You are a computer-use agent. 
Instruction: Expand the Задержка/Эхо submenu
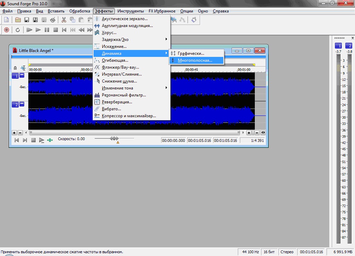coord(131,40)
